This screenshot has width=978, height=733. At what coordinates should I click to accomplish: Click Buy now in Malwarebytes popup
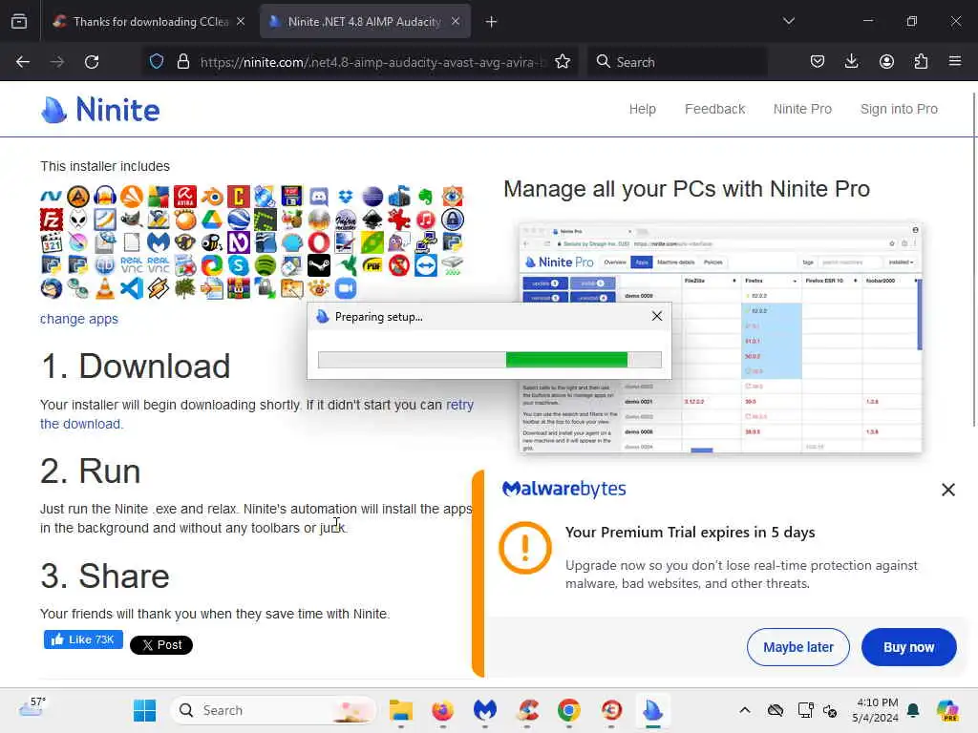908,647
